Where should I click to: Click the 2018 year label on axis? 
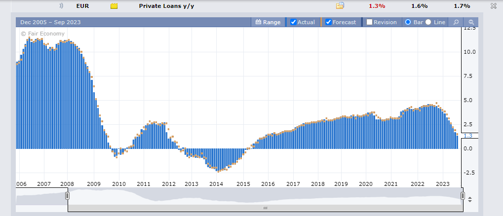pos(317,184)
